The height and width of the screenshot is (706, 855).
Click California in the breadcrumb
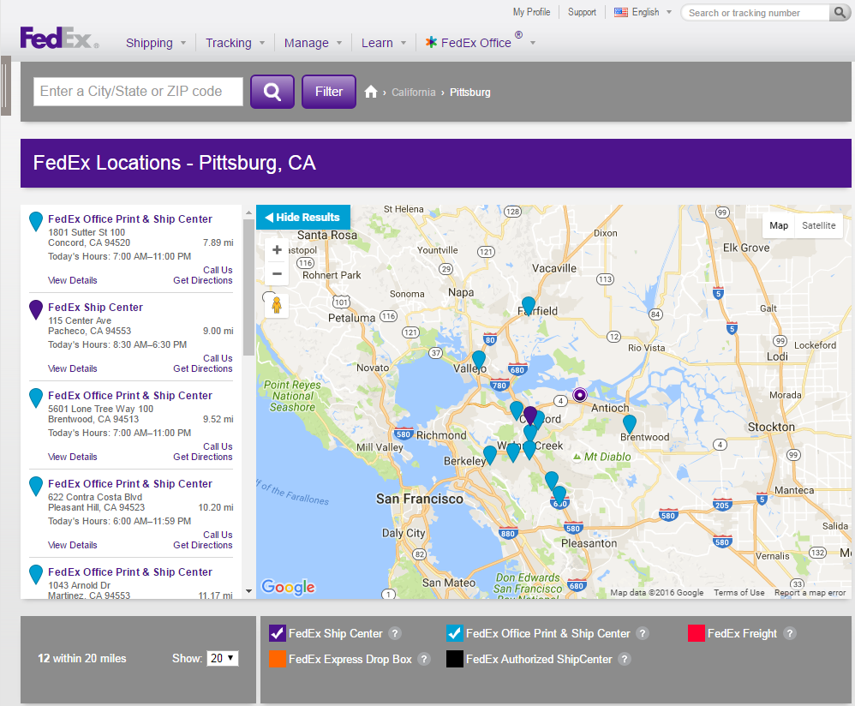pos(413,93)
